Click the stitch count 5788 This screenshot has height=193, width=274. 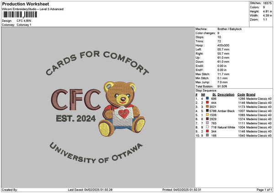[213, 111]
